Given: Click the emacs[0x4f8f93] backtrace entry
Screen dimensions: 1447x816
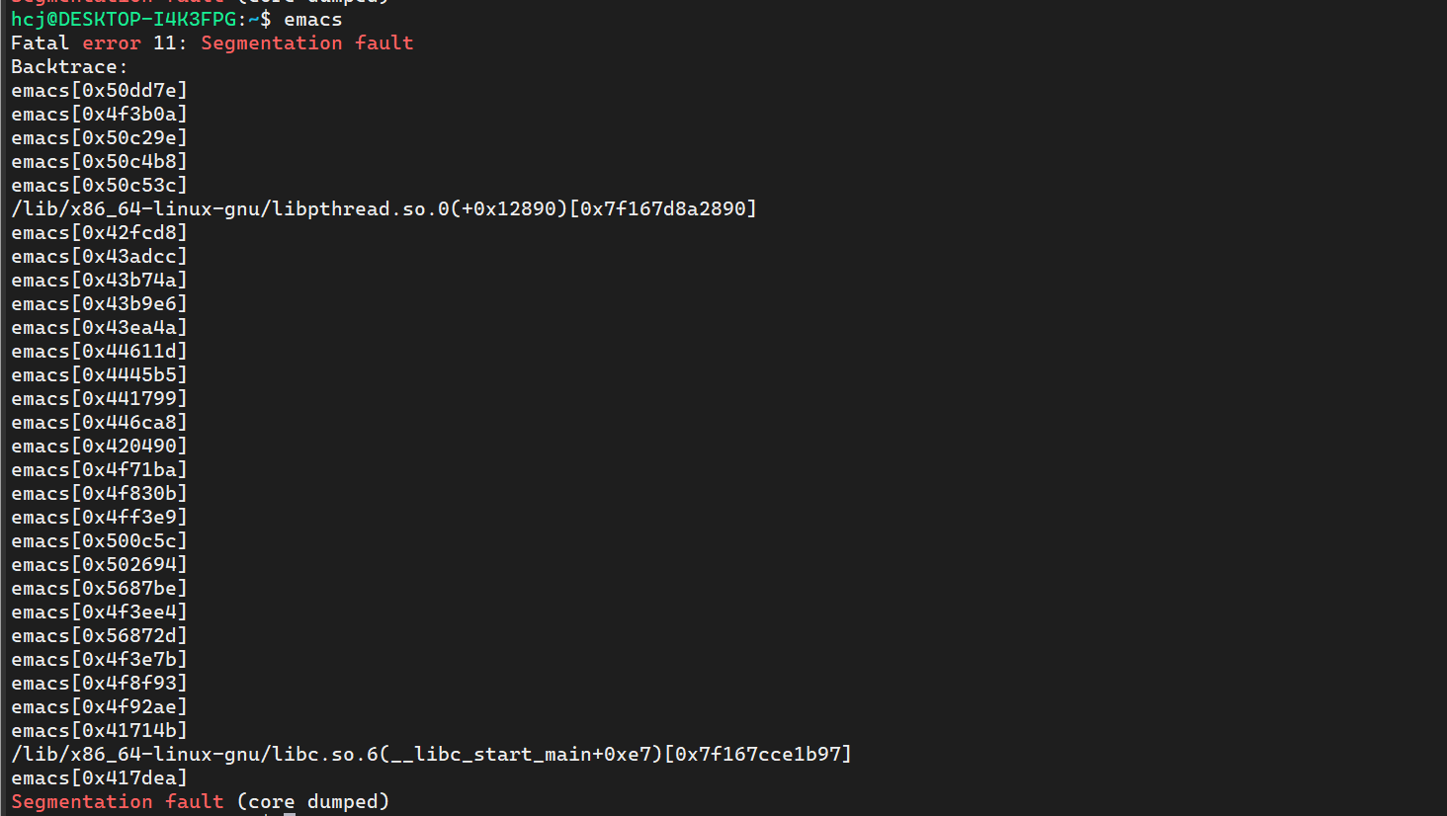Looking at the screenshot, I should point(99,684).
